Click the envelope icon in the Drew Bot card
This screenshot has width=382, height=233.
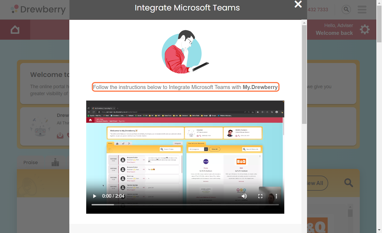coord(60,136)
